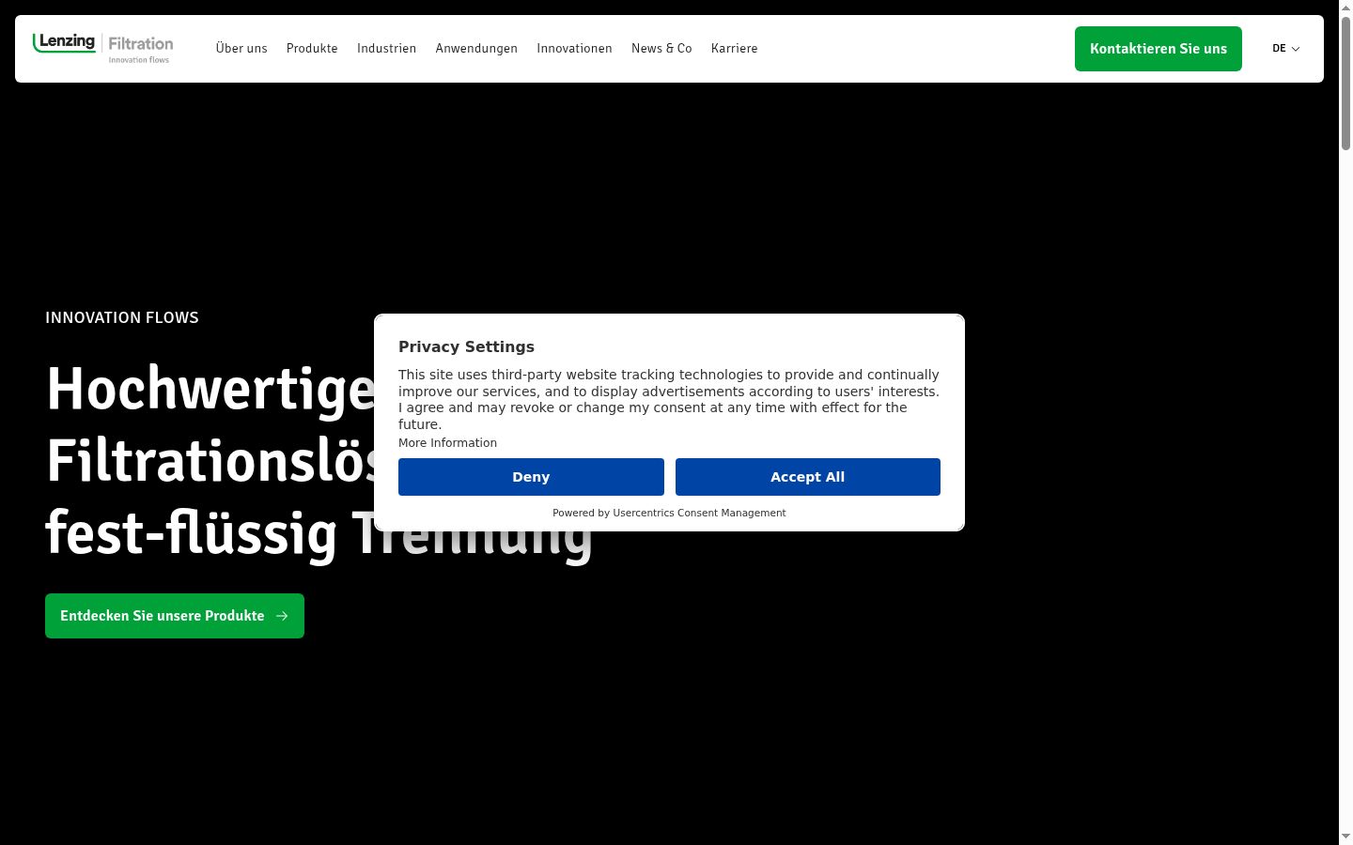
Task: Click the page's vertical scrollbar thumb
Action: click(1345, 83)
